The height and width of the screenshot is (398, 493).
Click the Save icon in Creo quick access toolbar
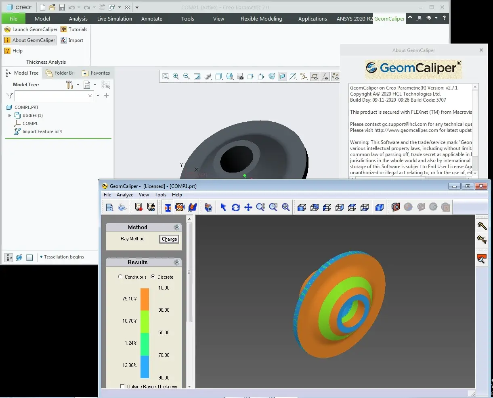coord(62,7)
